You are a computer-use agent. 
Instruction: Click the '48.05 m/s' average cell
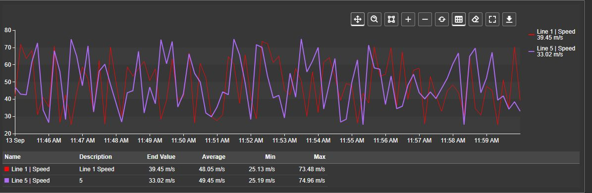(212, 169)
